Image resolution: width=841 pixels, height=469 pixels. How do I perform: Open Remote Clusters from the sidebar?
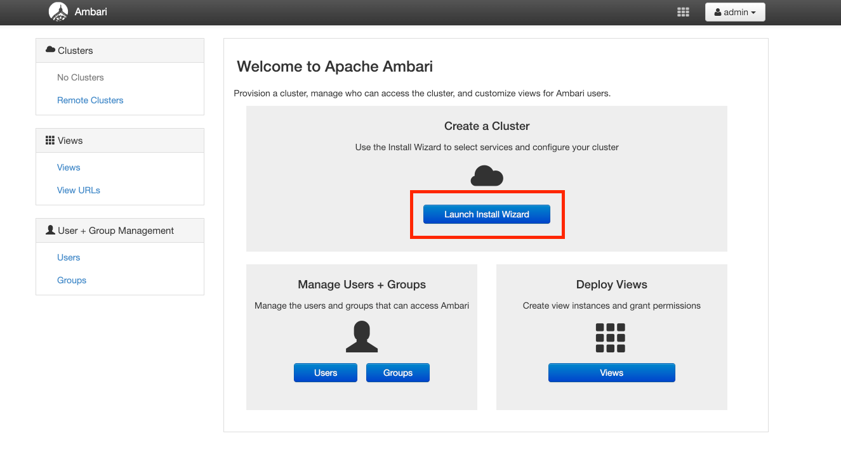pyautogui.click(x=89, y=100)
